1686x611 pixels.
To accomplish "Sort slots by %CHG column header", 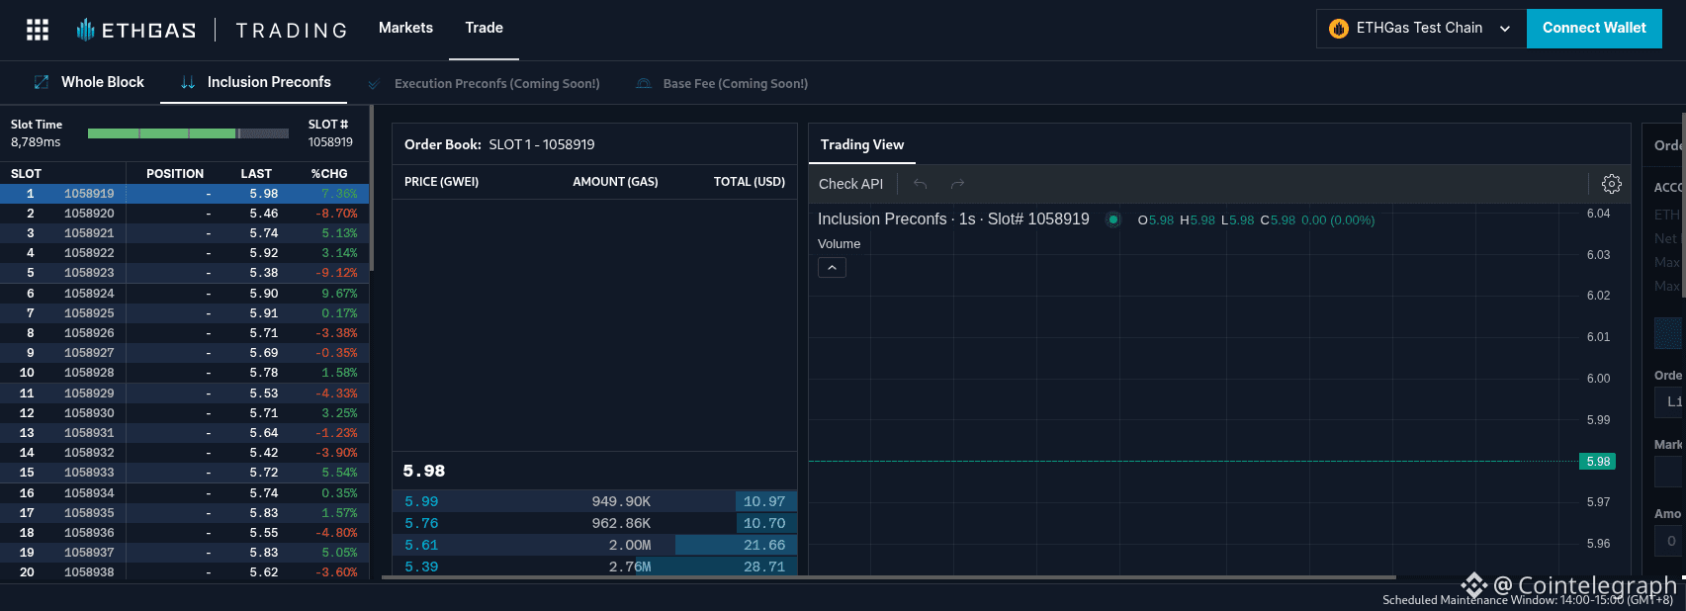I will pos(328,174).
